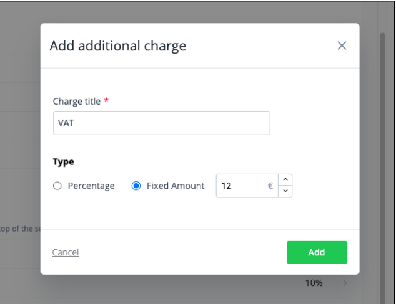Click the Type section heading
396x304 pixels.
point(64,161)
